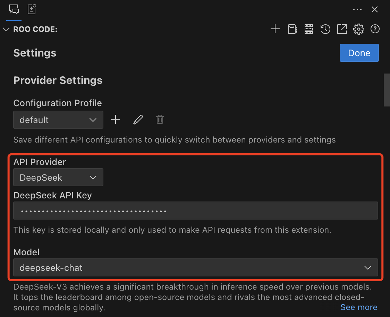This screenshot has height=317, width=390.
Task: Click the Done button
Action: (x=359, y=53)
